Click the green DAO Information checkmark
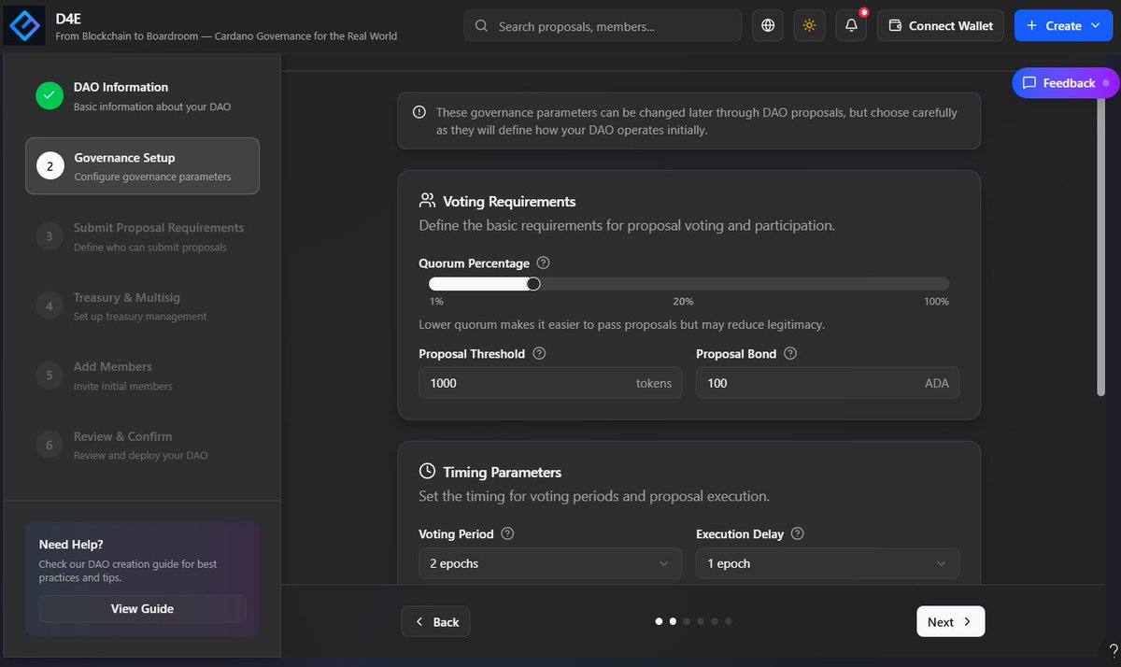Screen dimensions: 1121x667 coord(50,96)
